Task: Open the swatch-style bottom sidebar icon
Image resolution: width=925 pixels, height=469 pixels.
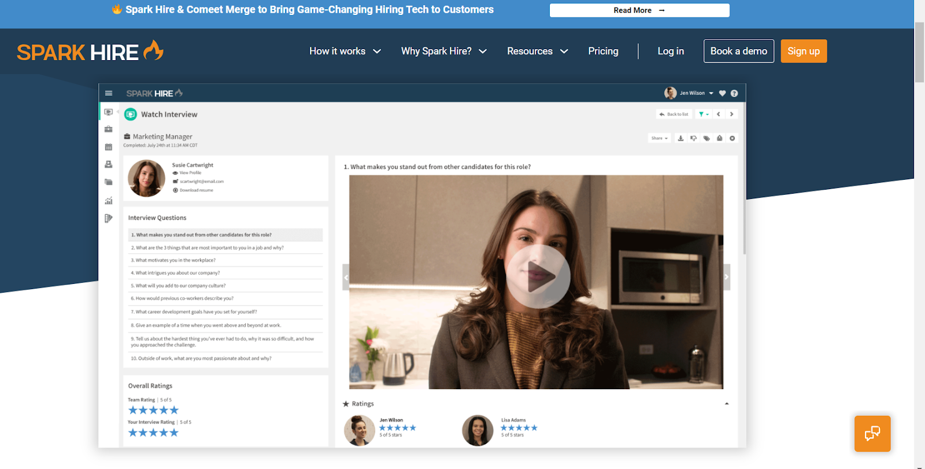Action: tap(108, 218)
